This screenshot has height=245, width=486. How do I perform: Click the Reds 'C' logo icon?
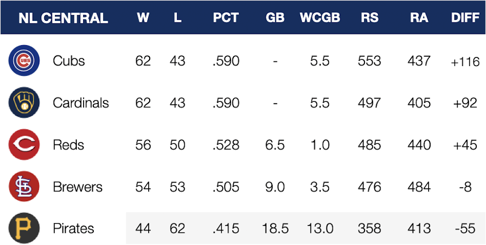click(23, 145)
